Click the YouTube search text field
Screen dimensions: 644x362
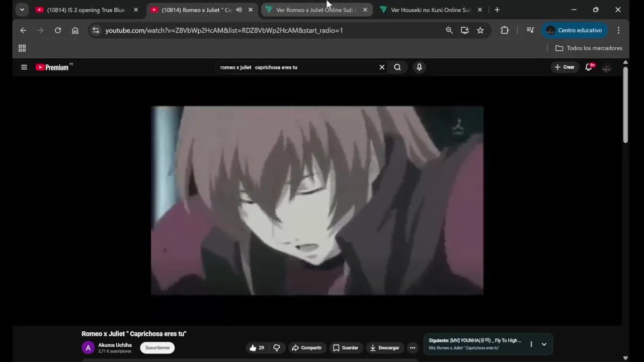[x=298, y=67]
